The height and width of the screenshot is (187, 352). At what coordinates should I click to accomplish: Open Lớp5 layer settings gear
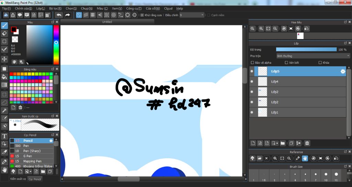pyautogui.click(x=343, y=71)
